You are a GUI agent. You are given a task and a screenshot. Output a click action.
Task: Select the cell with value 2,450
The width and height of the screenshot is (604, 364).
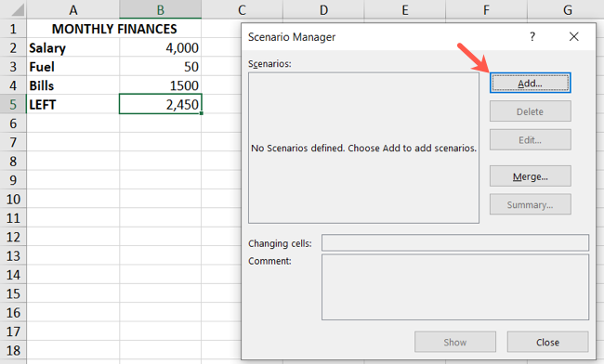[x=160, y=104]
